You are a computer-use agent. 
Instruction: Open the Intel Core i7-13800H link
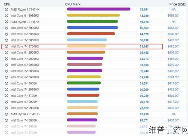pos(24,120)
